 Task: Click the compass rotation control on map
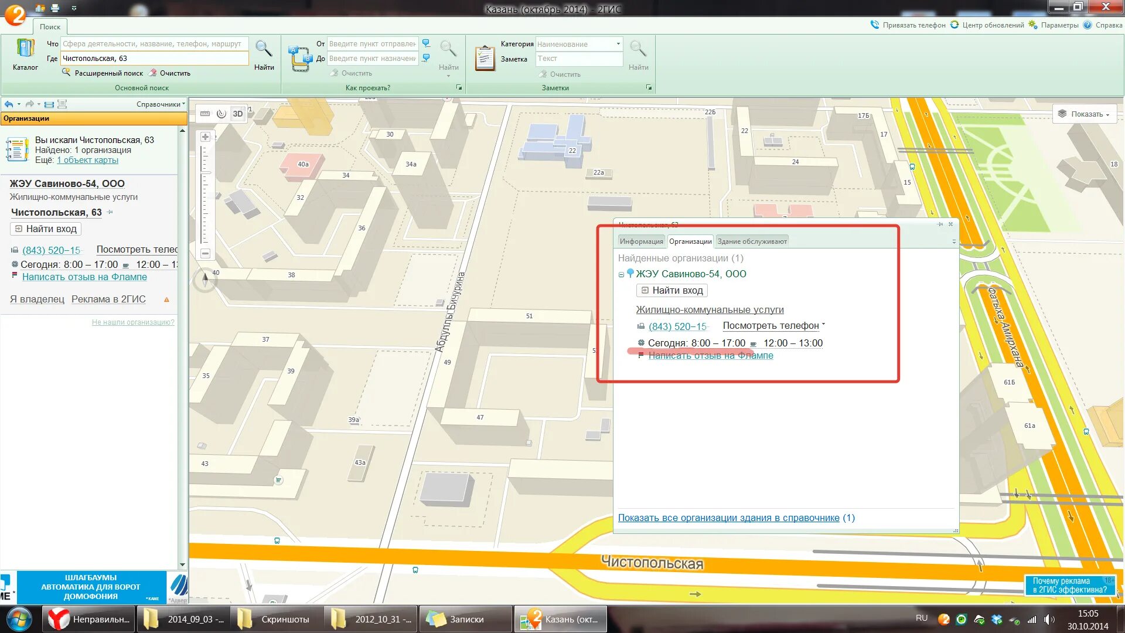[x=205, y=280]
